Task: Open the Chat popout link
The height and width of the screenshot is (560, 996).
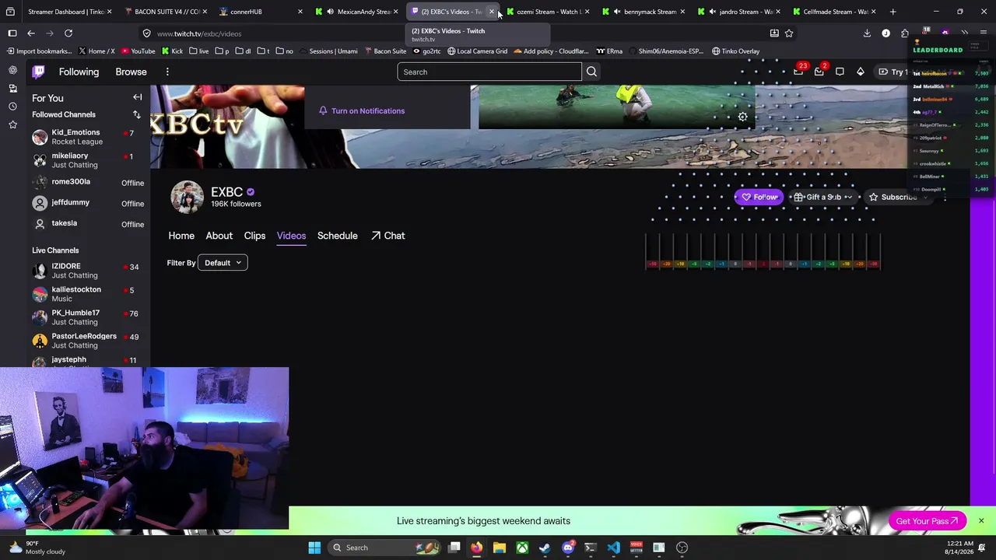Action: pos(388,236)
